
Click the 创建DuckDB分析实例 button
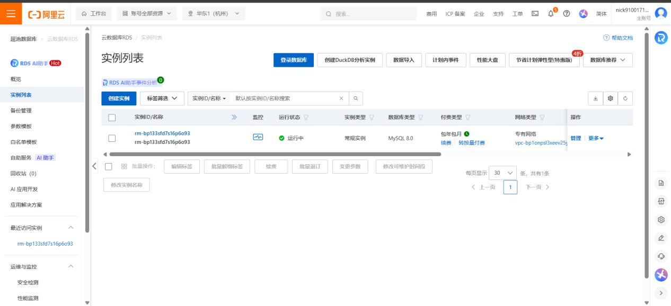[x=350, y=60]
